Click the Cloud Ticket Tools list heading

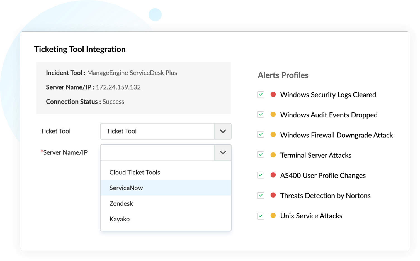point(135,172)
